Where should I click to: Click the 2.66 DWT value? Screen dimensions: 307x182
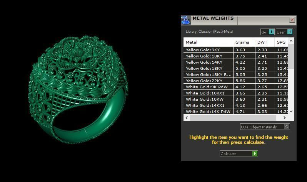[x=262, y=105]
